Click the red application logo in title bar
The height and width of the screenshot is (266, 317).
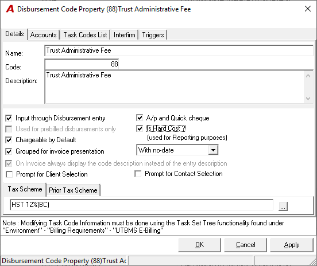coord(10,9)
